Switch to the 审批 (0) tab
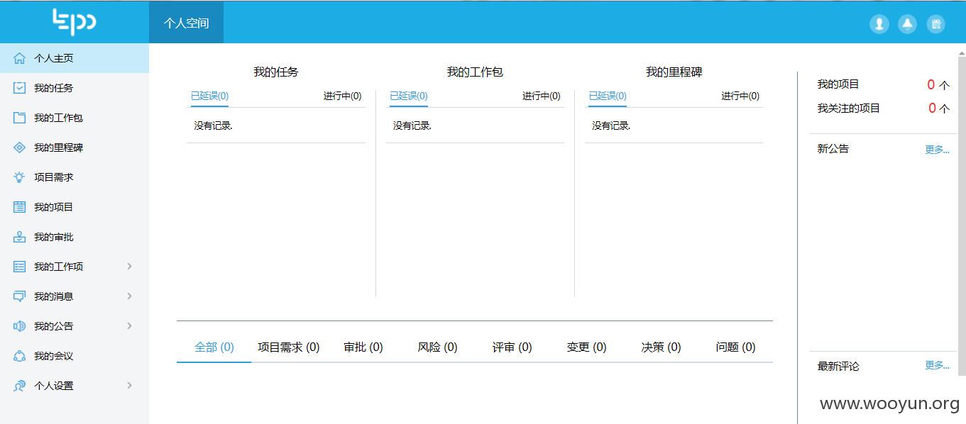Screen dimensions: 966x424 pos(363,347)
